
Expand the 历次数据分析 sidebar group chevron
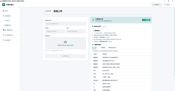17,35
